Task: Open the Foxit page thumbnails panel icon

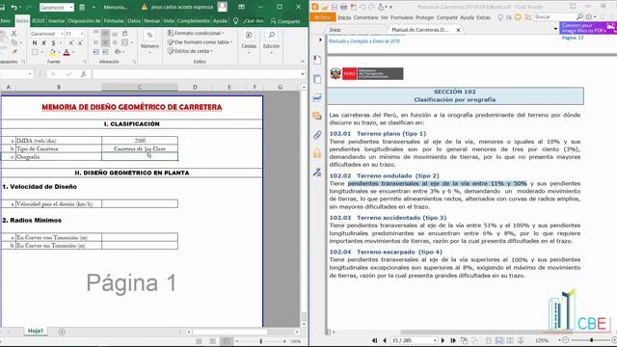Action: (x=317, y=78)
